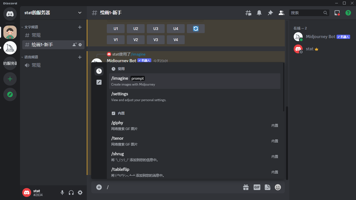Image resolution: width=356 pixels, height=200 pixels.
Task: Click the blue re-roll refresh button
Action: (196, 29)
